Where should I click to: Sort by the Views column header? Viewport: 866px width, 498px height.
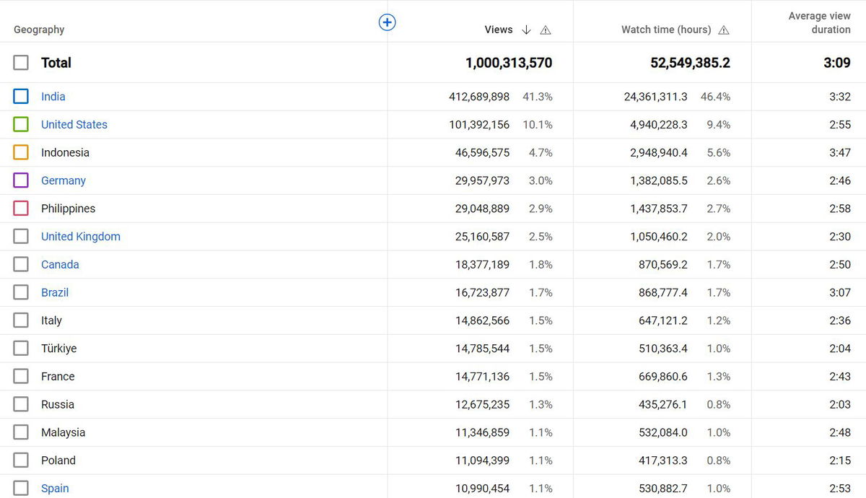[x=498, y=30]
